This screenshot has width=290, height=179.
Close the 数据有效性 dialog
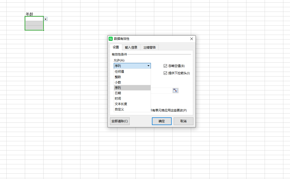[x=191, y=39]
